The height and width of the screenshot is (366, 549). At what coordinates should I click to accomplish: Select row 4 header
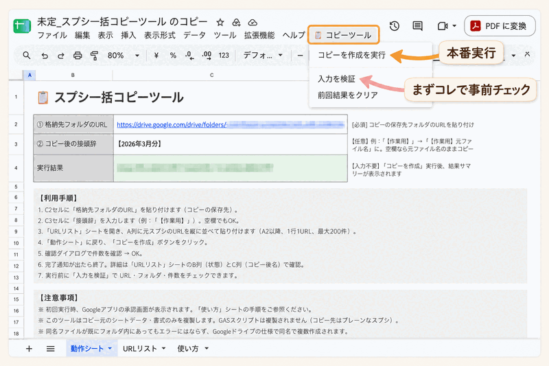16,168
